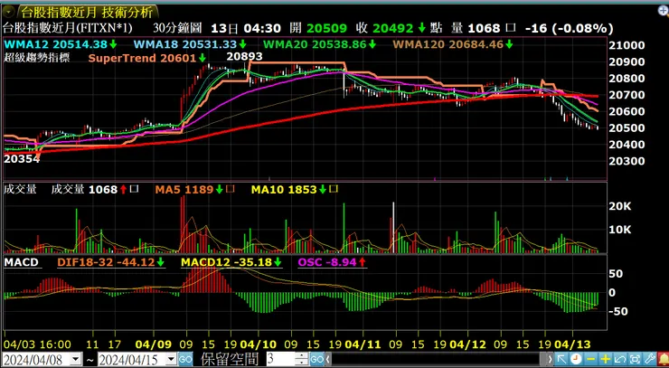Click the clock time-period icon
669x368 pixels.
(576, 359)
